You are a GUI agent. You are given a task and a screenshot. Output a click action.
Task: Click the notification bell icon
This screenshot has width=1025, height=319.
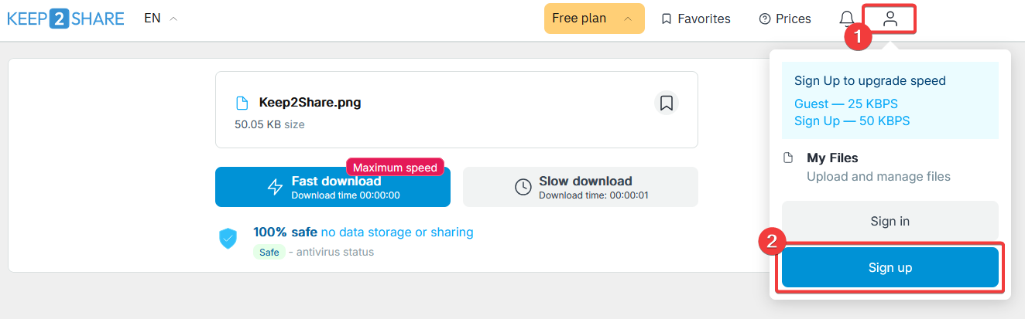click(847, 19)
